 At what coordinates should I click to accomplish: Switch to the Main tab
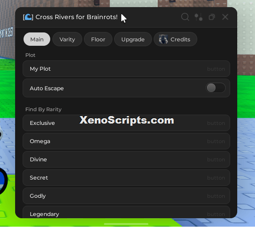[x=37, y=39]
